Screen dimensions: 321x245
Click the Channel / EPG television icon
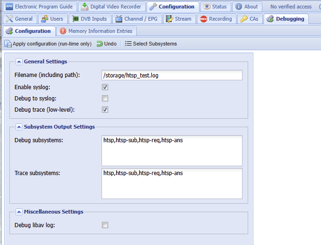118,19
